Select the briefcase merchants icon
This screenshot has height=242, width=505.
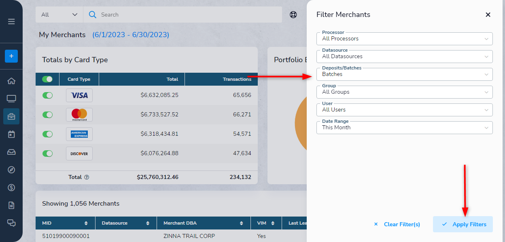[x=11, y=116]
